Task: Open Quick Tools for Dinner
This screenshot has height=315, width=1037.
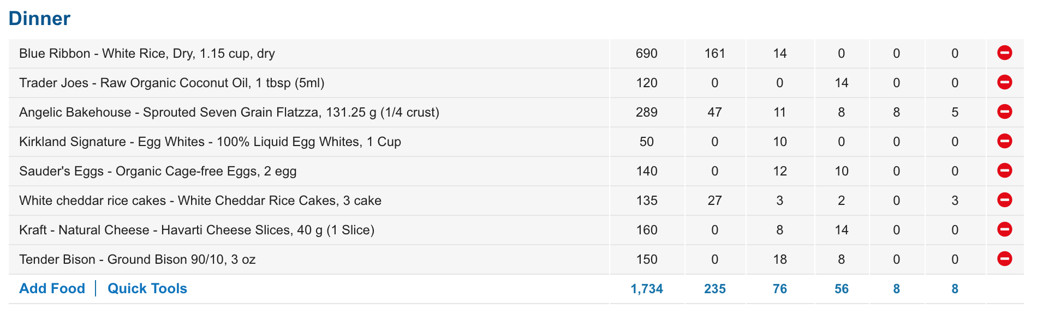Action: (147, 288)
